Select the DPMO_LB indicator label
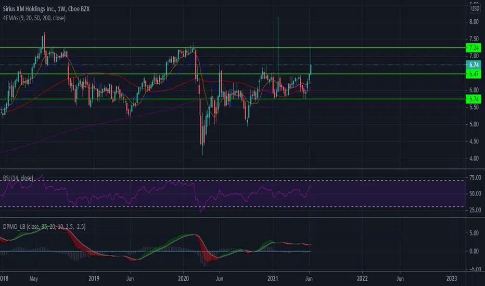The image size is (485, 286). point(44,227)
